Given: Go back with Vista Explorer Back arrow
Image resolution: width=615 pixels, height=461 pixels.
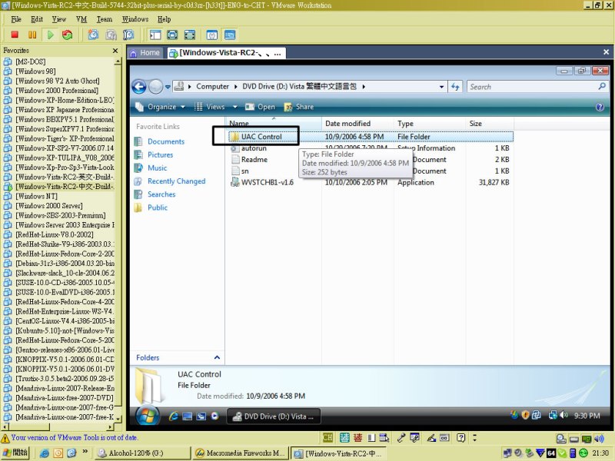Looking at the screenshot, I should tap(139, 87).
